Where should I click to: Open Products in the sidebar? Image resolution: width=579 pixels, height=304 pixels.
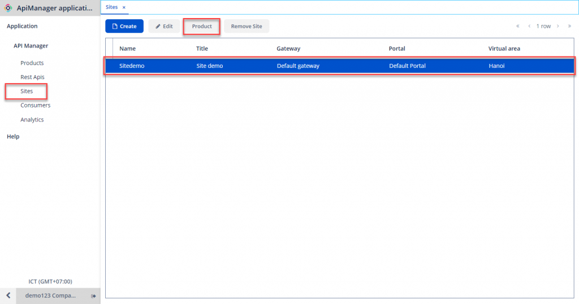tap(32, 63)
